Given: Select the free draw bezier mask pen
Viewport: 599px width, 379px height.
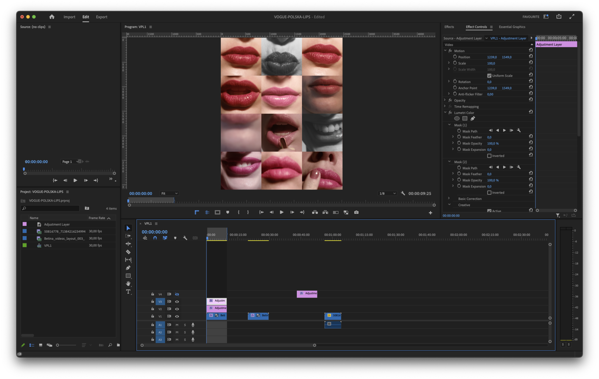Looking at the screenshot, I should click(473, 118).
